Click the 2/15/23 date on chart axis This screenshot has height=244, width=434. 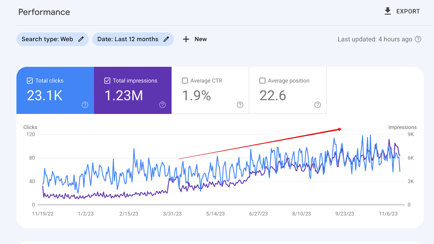pos(129,214)
